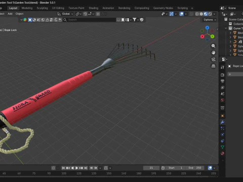Click the Z axis on navigation gizmo
Viewport: 243px width, 182px height.
pyautogui.click(x=207, y=28)
